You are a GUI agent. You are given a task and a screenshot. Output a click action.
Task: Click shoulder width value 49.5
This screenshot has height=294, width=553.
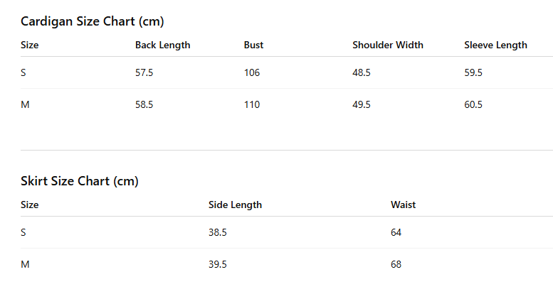point(362,104)
